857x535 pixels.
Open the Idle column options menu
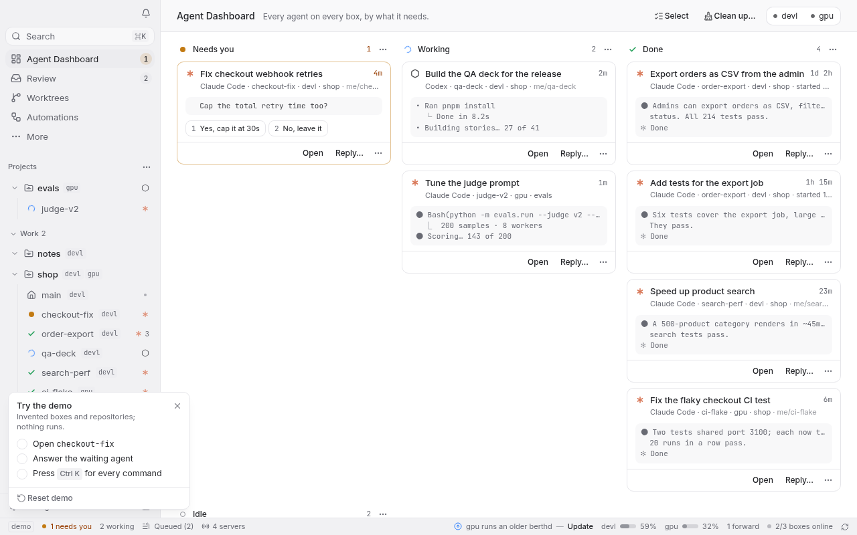[383, 514]
